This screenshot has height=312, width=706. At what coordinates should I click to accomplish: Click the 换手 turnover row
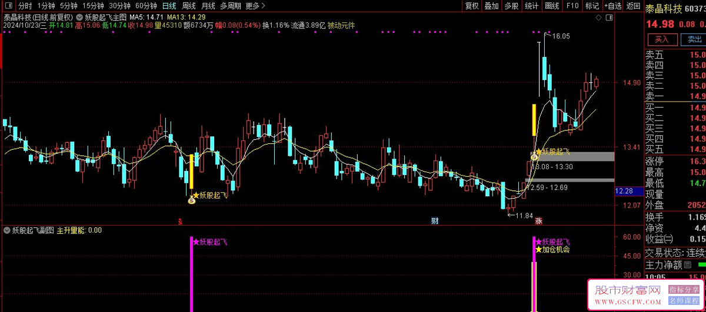click(675, 217)
